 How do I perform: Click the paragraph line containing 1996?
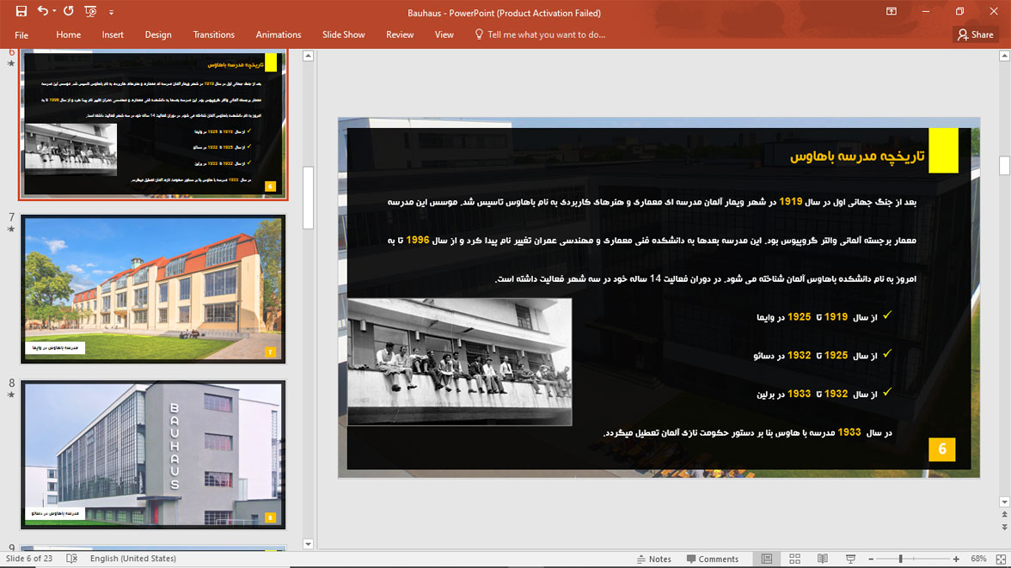(652, 241)
